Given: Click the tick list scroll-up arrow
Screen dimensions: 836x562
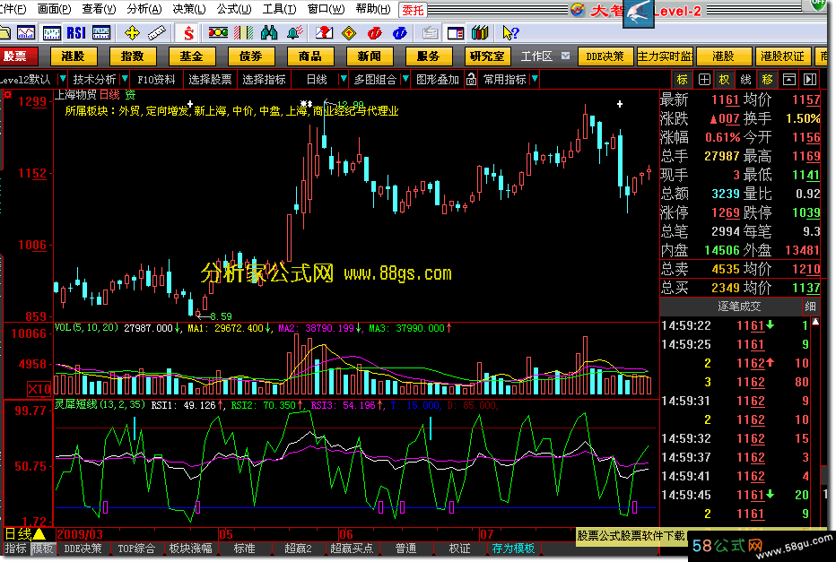Looking at the screenshot, I should tap(815, 322).
